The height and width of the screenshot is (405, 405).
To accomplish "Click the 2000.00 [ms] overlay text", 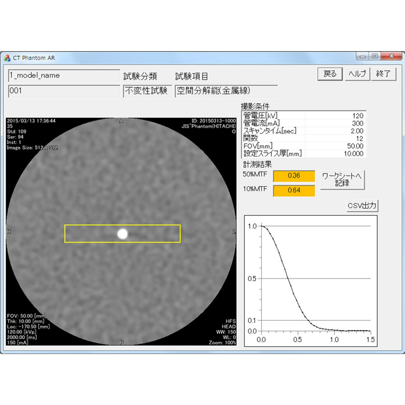I will click(22, 337).
